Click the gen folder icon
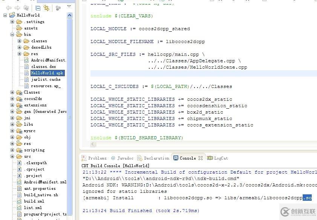Screen dimensions: 317x220 pyautogui.click(x=19, y=111)
